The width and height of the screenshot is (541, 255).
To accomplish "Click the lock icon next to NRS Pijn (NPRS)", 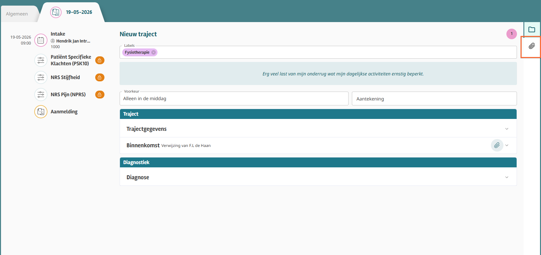I will coord(100,95).
